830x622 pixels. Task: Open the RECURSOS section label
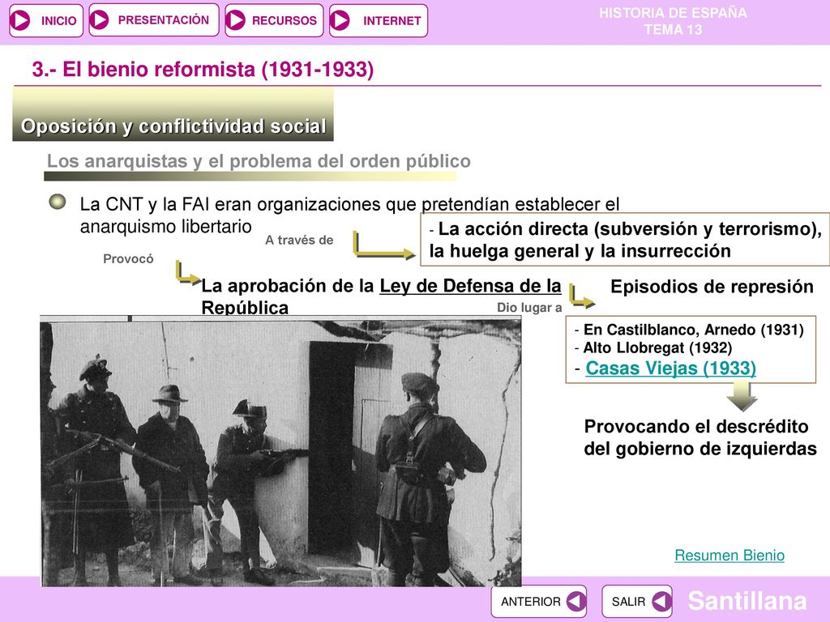(x=285, y=20)
